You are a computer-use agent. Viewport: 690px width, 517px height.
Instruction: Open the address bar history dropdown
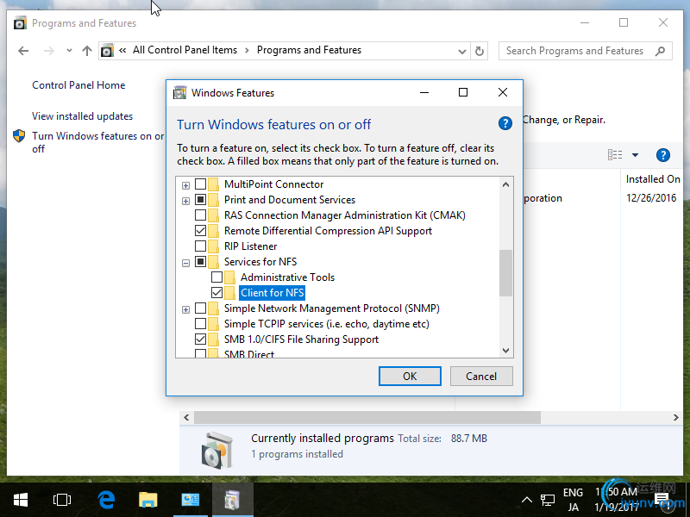461,52
